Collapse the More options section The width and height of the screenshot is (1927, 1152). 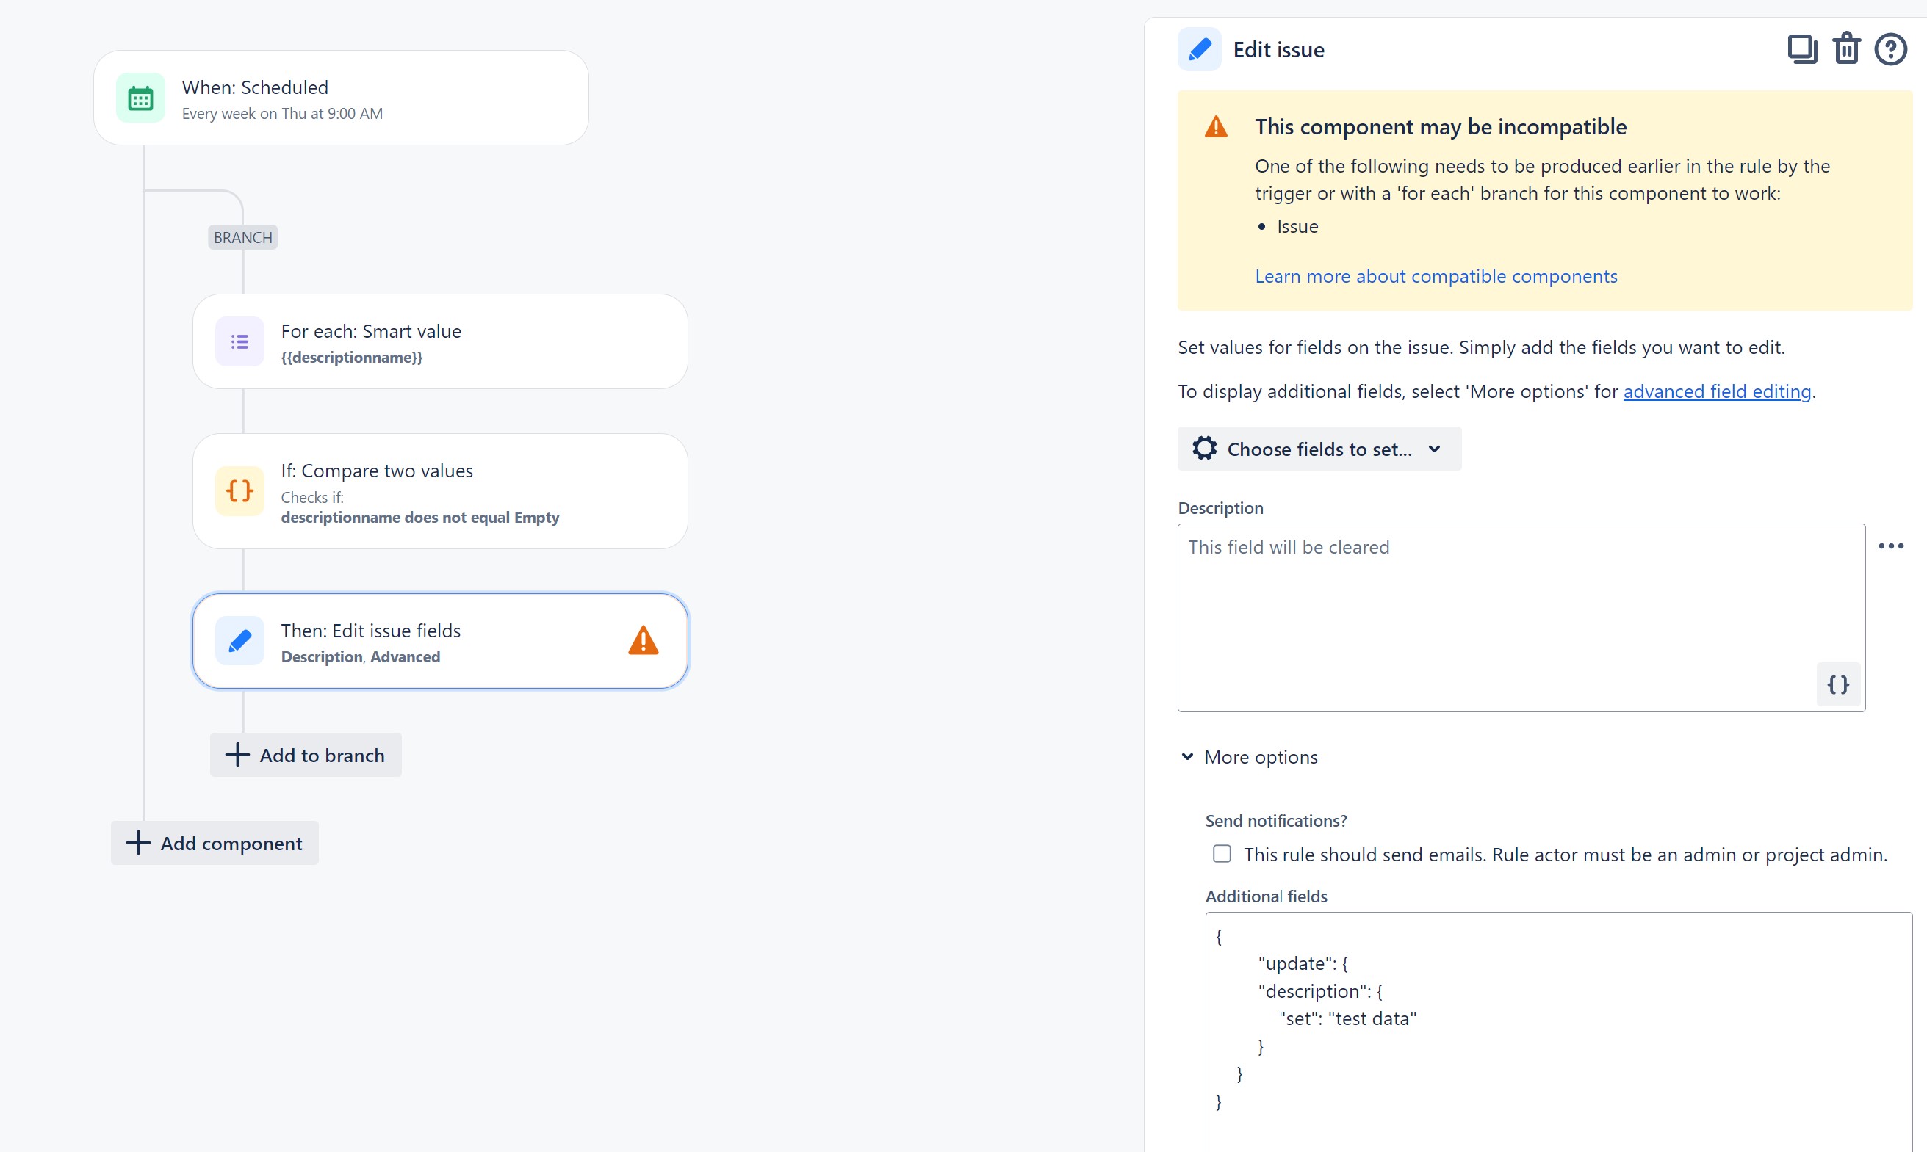click(1250, 757)
